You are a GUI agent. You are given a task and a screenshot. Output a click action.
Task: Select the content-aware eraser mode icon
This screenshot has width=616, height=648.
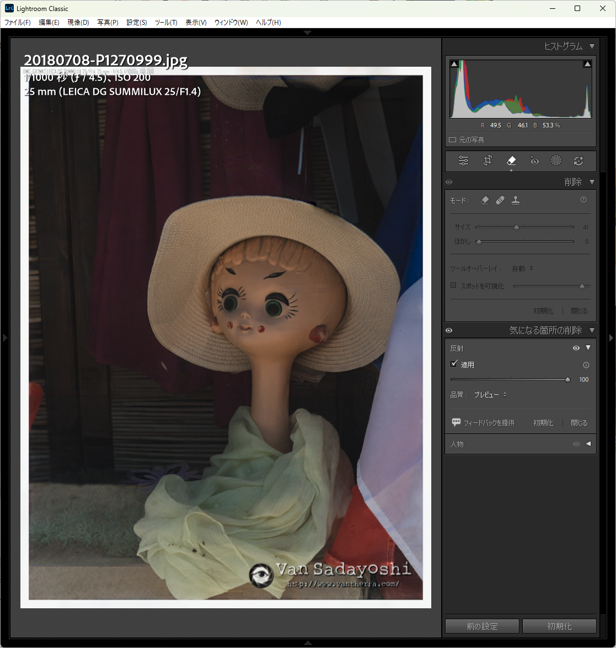pyautogui.click(x=485, y=201)
